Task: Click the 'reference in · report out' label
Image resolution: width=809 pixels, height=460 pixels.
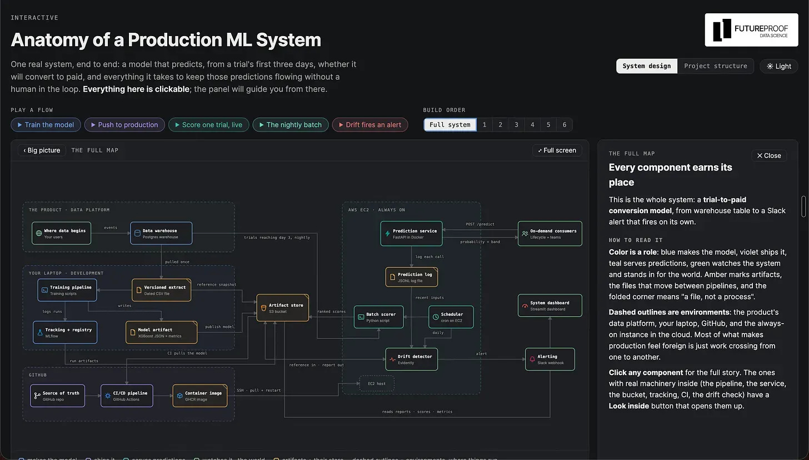Action: (316, 365)
